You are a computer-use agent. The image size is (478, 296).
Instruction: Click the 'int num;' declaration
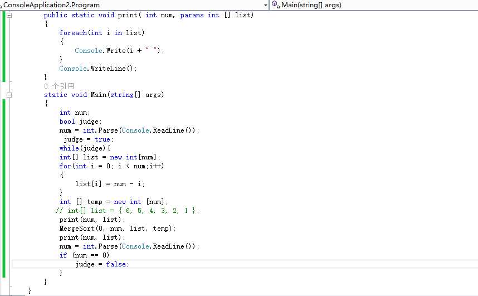75,113
